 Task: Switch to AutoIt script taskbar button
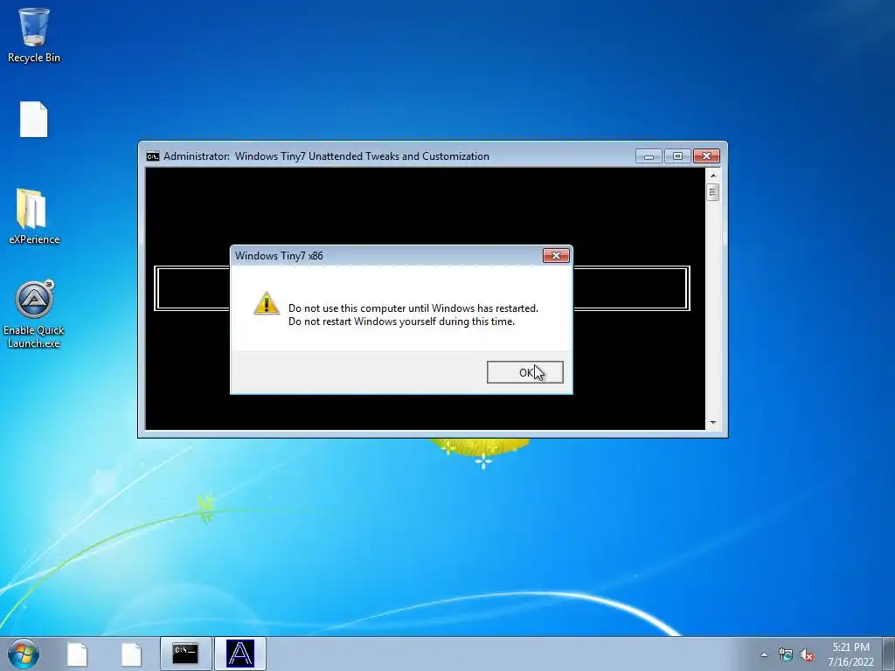[x=240, y=654]
